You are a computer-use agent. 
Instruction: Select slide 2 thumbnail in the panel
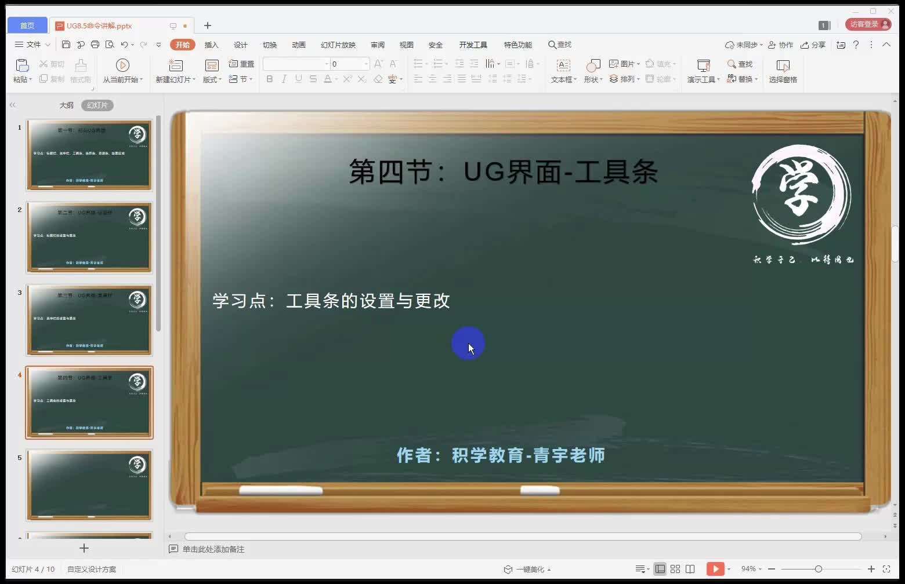(89, 237)
